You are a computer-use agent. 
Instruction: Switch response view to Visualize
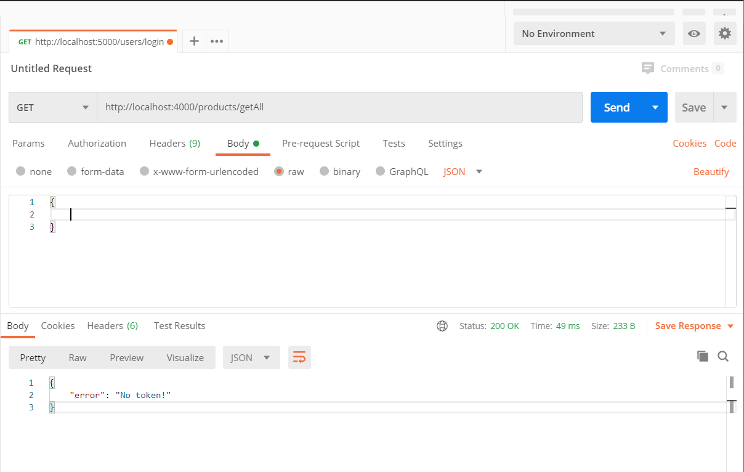pos(185,357)
